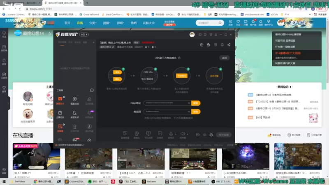Screen dimensions: 329x185
Task: Click the rtmp address field
Action: click(x=167, y=103)
